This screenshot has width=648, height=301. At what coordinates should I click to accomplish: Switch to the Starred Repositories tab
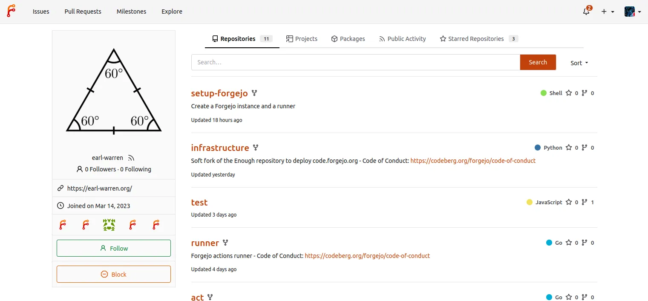[x=475, y=39]
